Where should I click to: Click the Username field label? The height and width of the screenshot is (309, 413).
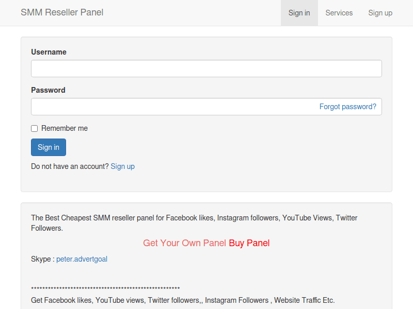[x=48, y=52]
